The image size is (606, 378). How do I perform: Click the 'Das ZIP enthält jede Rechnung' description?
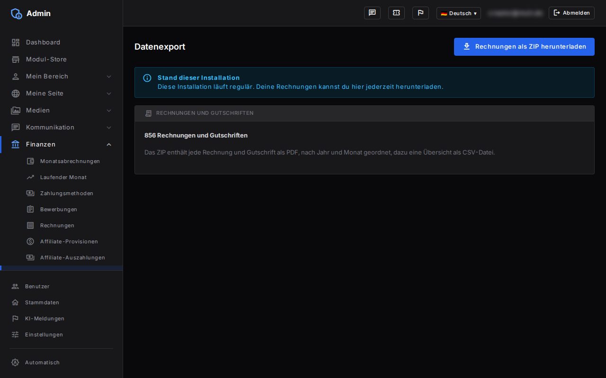(x=320, y=152)
